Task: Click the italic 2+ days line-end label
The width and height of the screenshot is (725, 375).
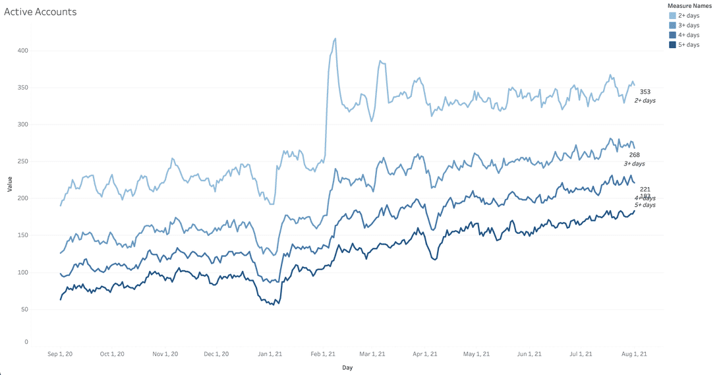Action: [x=645, y=100]
